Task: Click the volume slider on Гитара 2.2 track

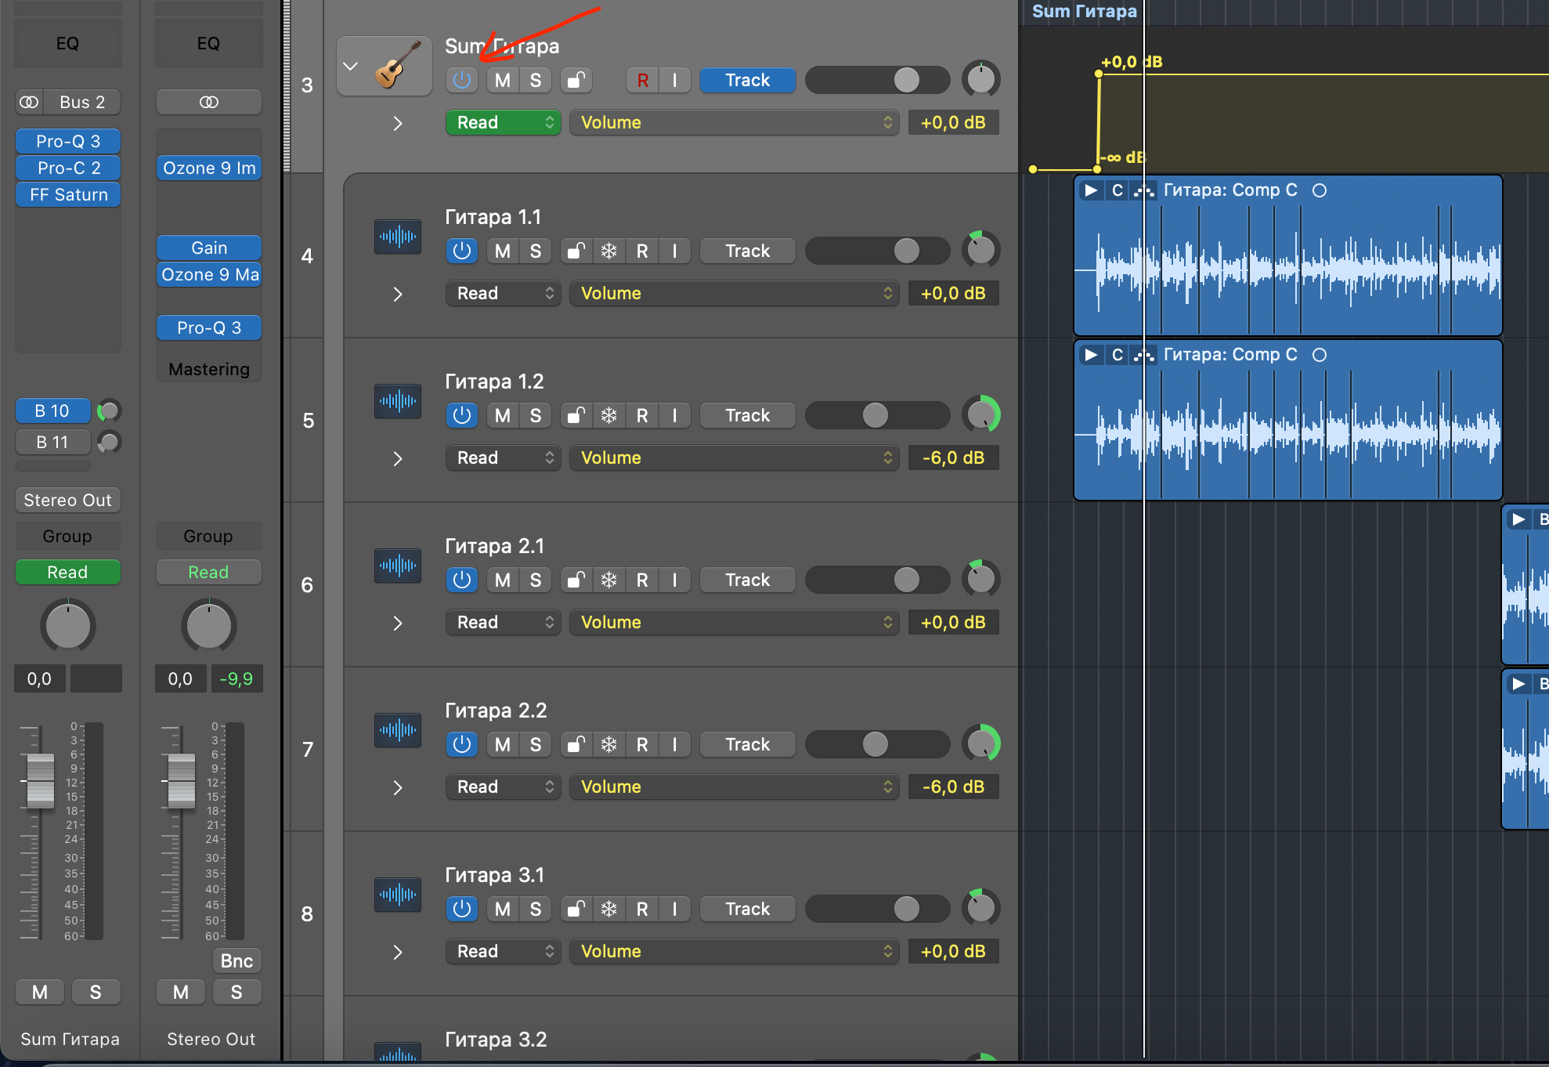Action: pos(876,744)
